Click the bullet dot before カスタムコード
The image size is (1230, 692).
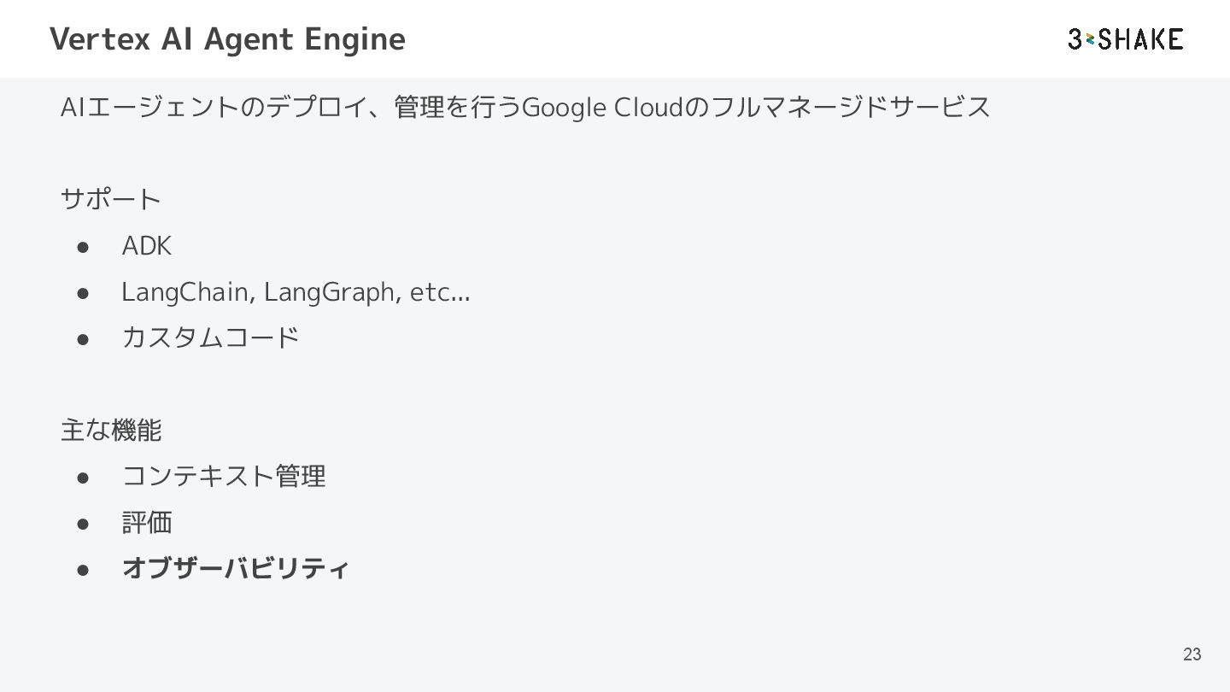83,338
